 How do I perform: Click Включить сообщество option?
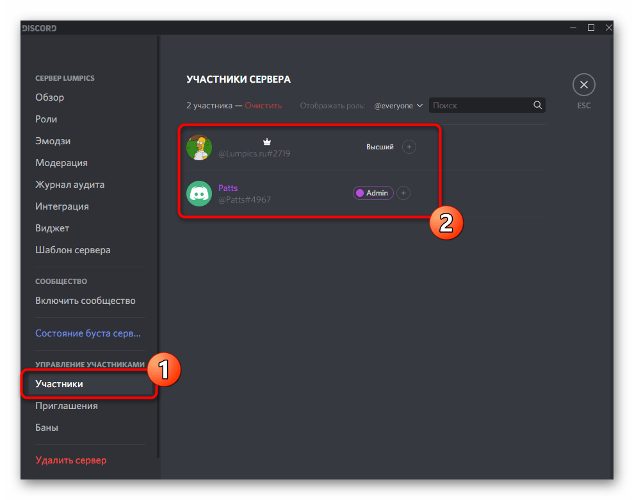pyautogui.click(x=85, y=301)
